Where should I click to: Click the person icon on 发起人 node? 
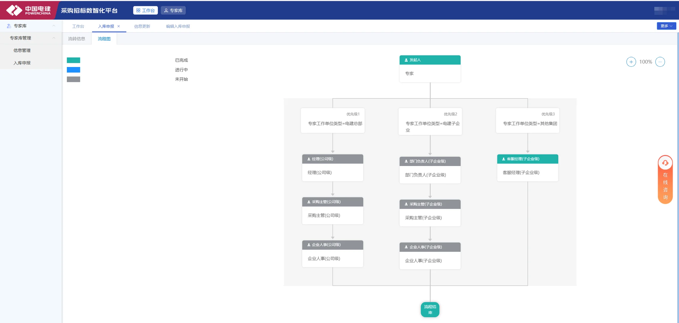[406, 60]
